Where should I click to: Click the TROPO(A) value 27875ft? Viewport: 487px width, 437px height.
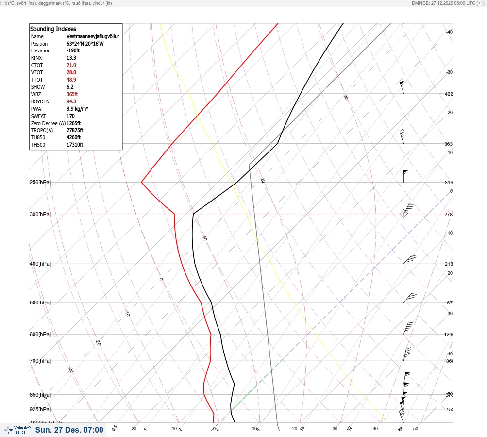click(75, 130)
